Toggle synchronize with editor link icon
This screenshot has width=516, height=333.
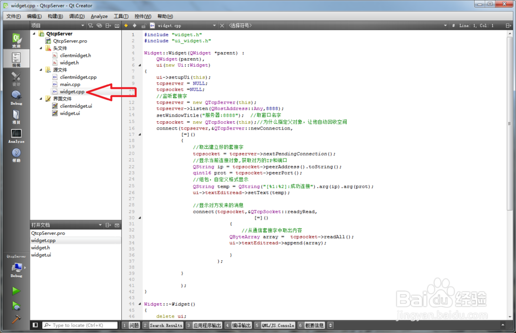99,26
